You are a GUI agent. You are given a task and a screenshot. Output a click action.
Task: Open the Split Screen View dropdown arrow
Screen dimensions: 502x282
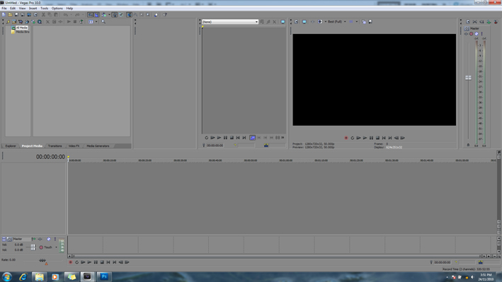pos(326,22)
